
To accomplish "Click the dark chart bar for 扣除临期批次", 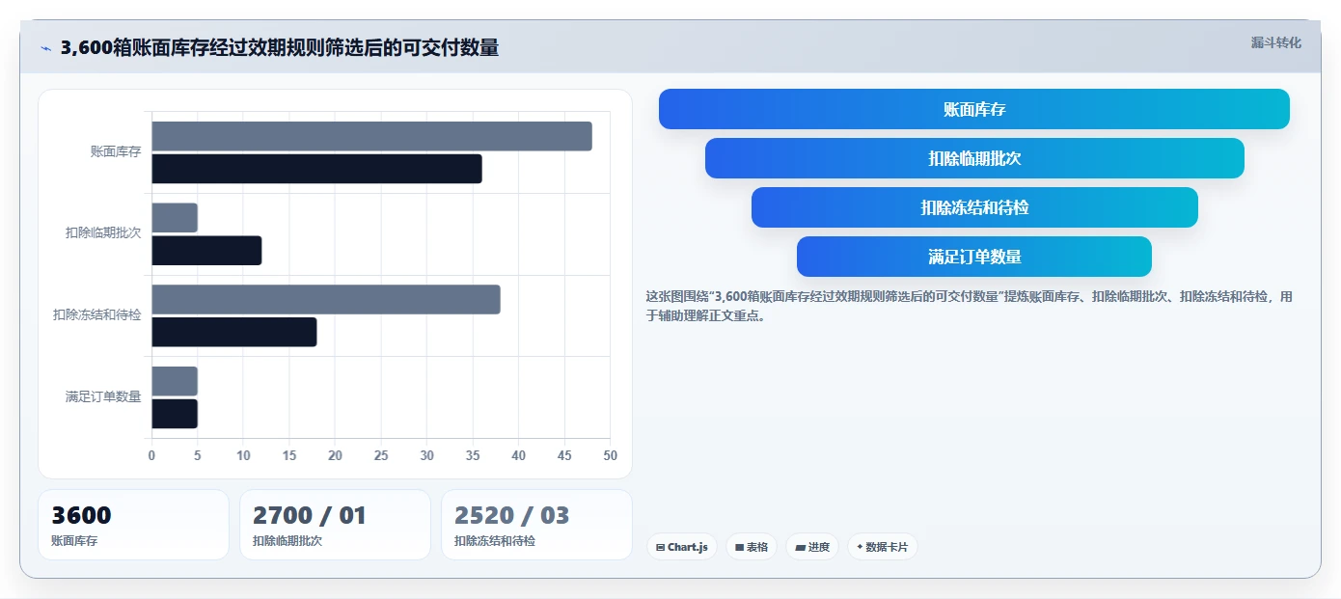I will tap(206, 251).
